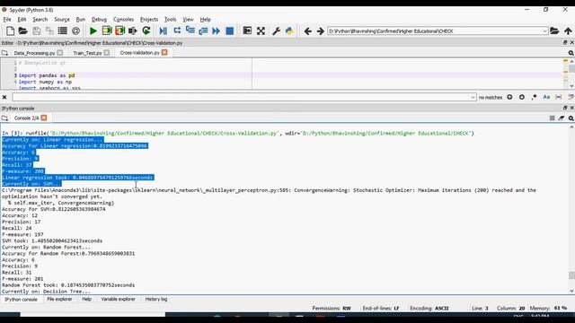The width and height of the screenshot is (575, 323).
Task: Close the Train_Test.py tab
Action: [x=107, y=53]
